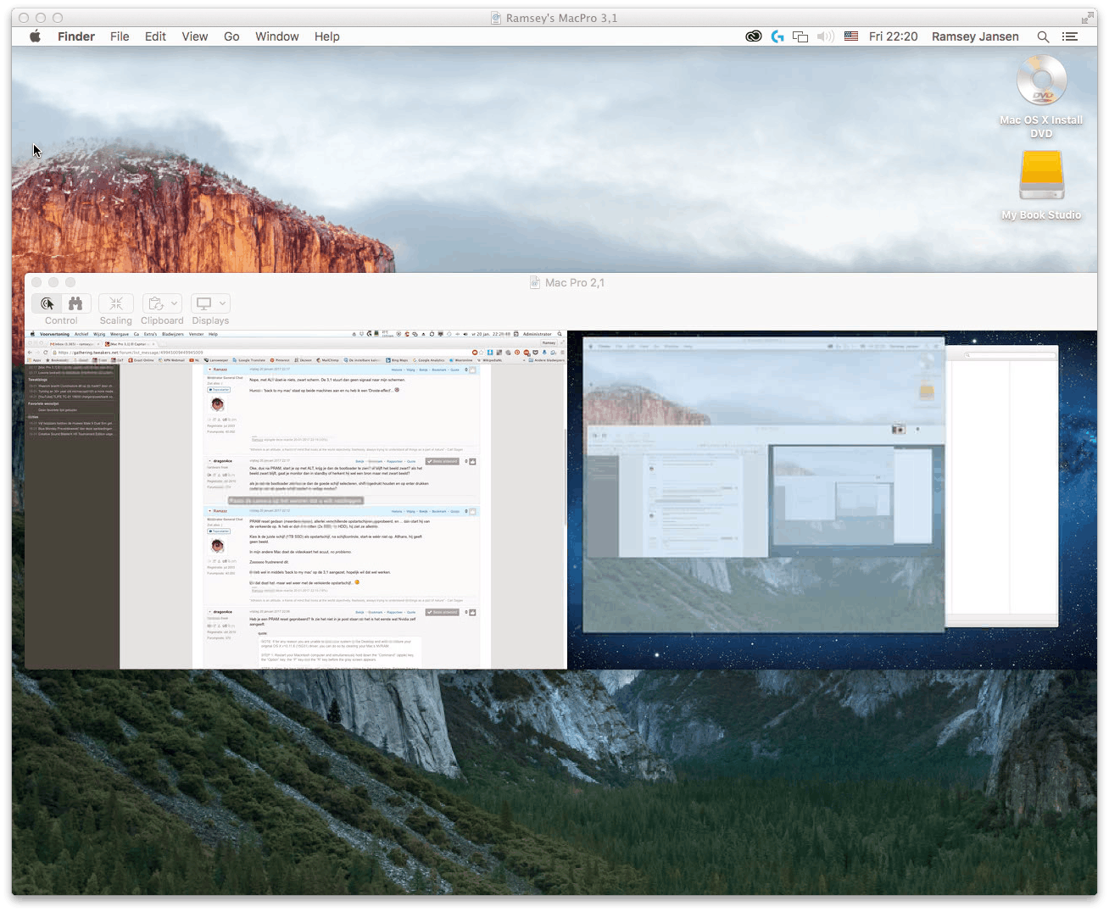Screen dimensions: 1109x912
Task: Click the "Mac Pro 2,1" window title
Action: (574, 283)
